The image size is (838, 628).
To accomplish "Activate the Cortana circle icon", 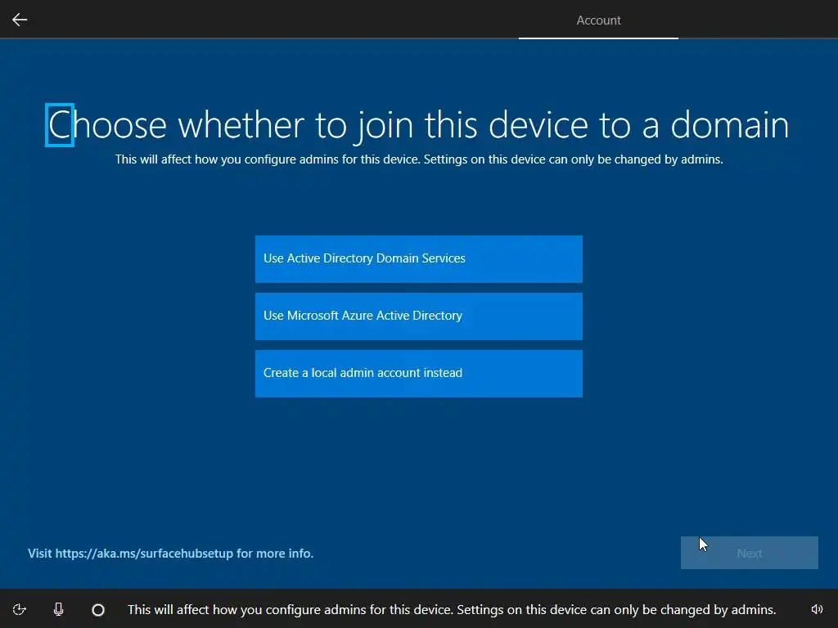I will pos(98,610).
